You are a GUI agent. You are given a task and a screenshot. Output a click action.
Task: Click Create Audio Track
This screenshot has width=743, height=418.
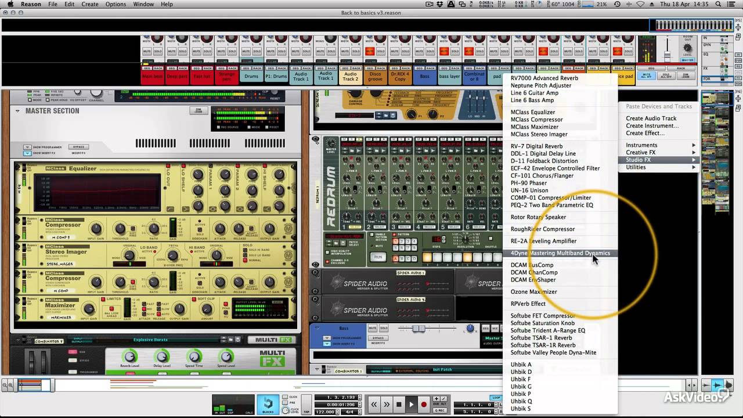[x=651, y=118]
